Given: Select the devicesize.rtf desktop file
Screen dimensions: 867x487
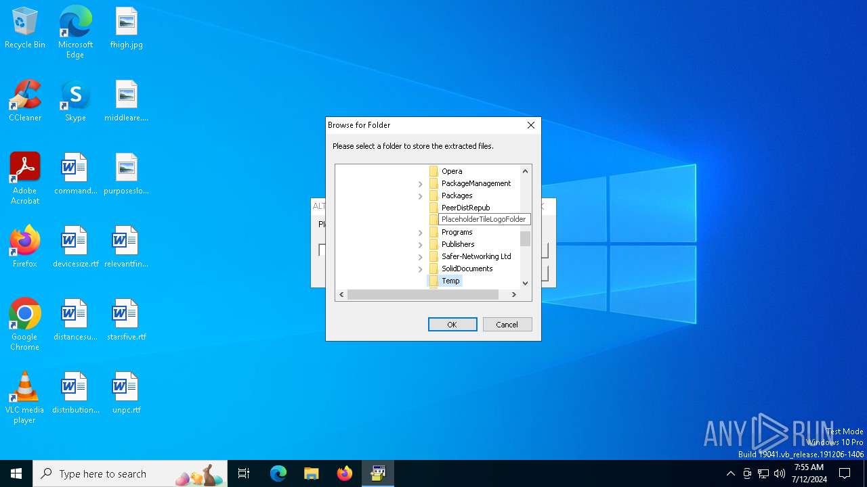Looking at the screenshot, I should 75,248.
